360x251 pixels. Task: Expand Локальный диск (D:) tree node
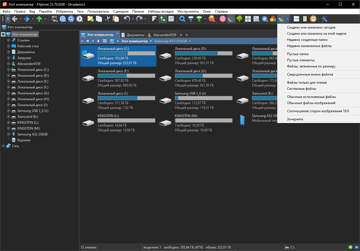pos(8,76)
